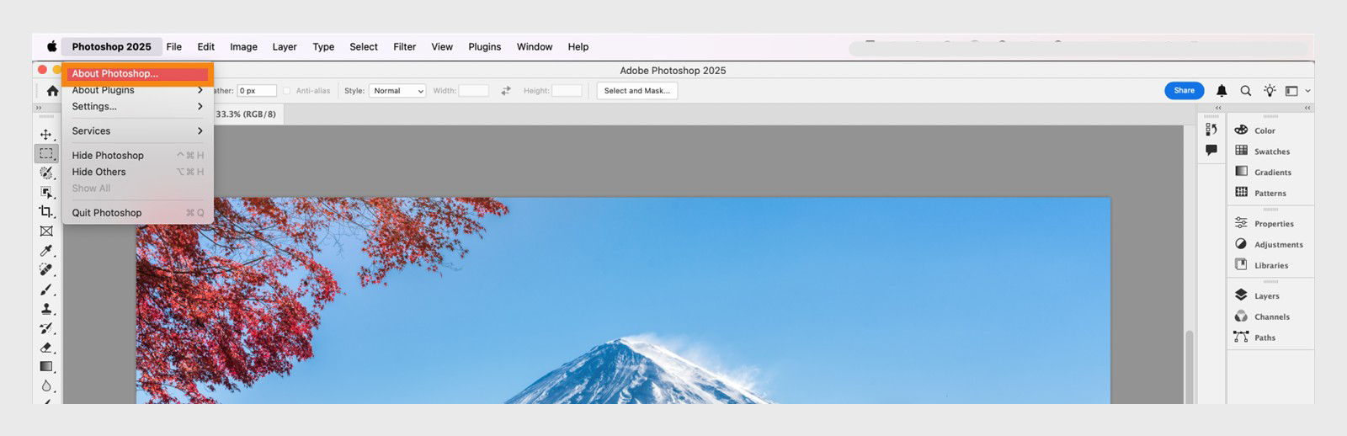Open the Style dropdown set to Normal

coord(397,91)
